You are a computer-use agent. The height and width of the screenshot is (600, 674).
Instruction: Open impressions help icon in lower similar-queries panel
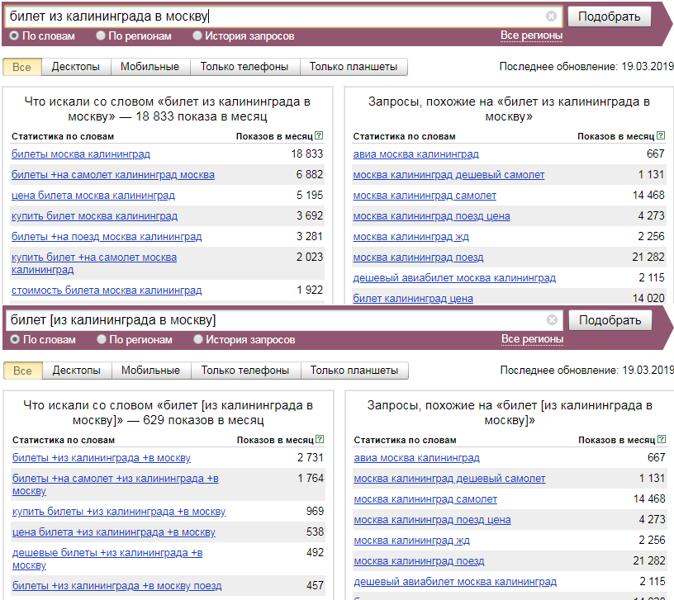coord(661,440)
